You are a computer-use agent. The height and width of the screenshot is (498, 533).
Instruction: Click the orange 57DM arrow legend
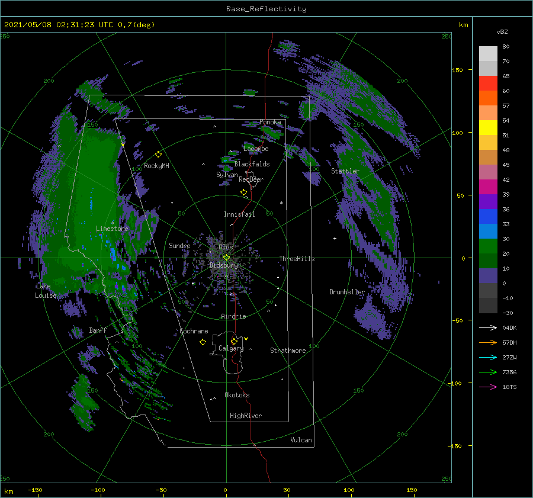(488, 343)
